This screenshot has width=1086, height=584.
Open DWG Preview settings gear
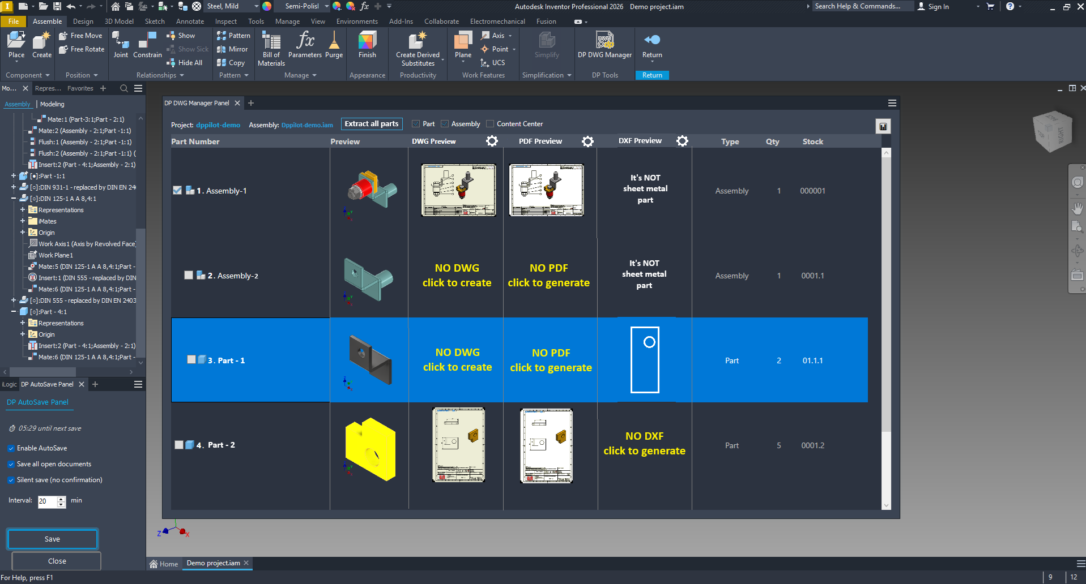(492, 141)
